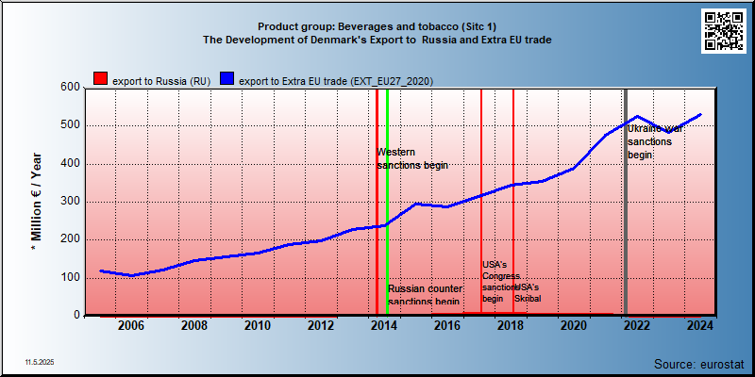Click the x-axis label 2006
The width and height of the screenshot is (755, 377).
point(131,325)
